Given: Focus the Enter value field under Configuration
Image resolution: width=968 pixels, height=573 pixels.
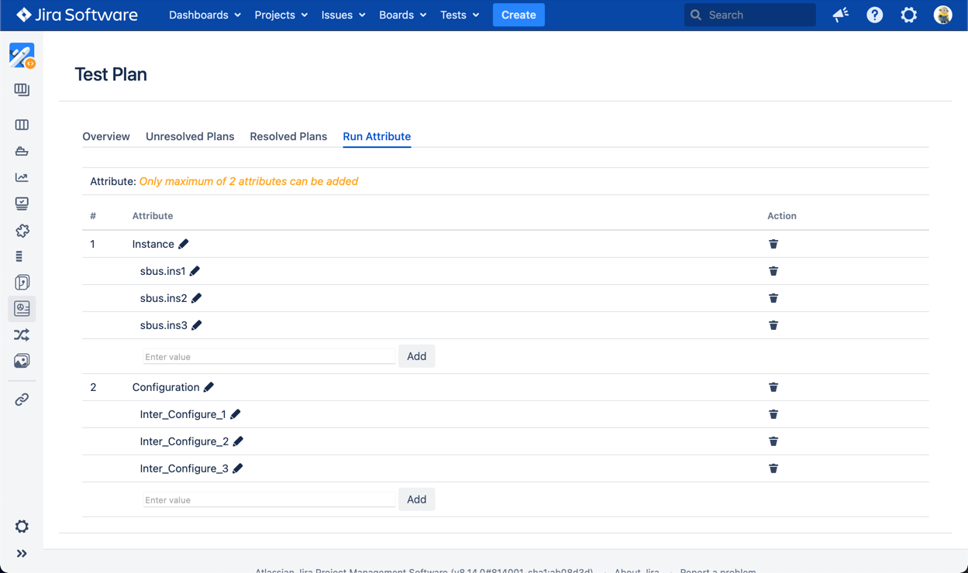Looking at the screenshot, I should pyautogui.click(x=269, y=500).
